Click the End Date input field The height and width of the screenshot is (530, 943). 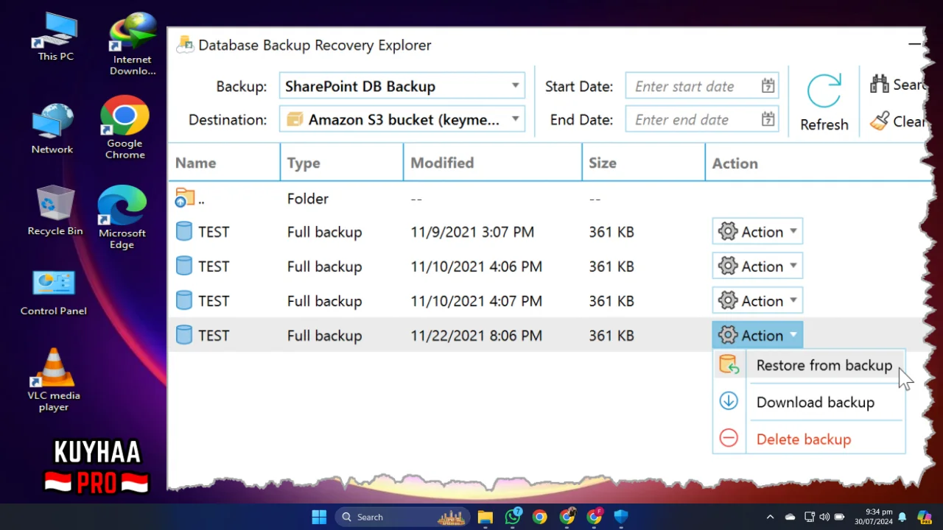click(701, 119)
